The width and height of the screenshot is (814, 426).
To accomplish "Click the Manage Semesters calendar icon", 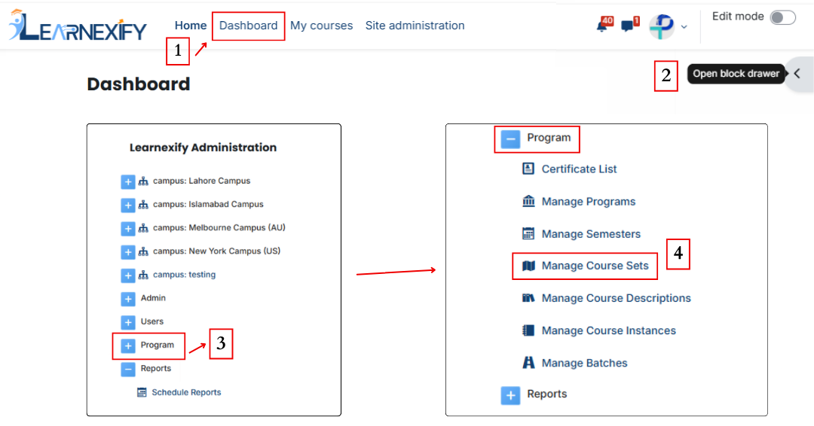I will click(528, 234).
